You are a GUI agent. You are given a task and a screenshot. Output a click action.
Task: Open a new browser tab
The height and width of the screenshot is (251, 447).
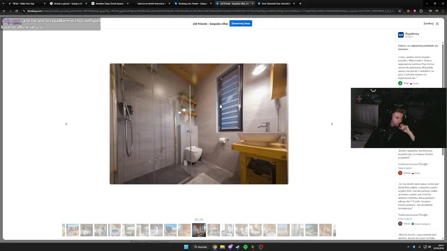(300, 3)
